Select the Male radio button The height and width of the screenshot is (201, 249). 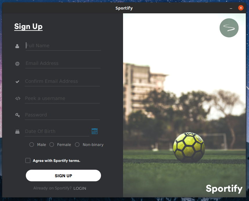tap(32, 145)
